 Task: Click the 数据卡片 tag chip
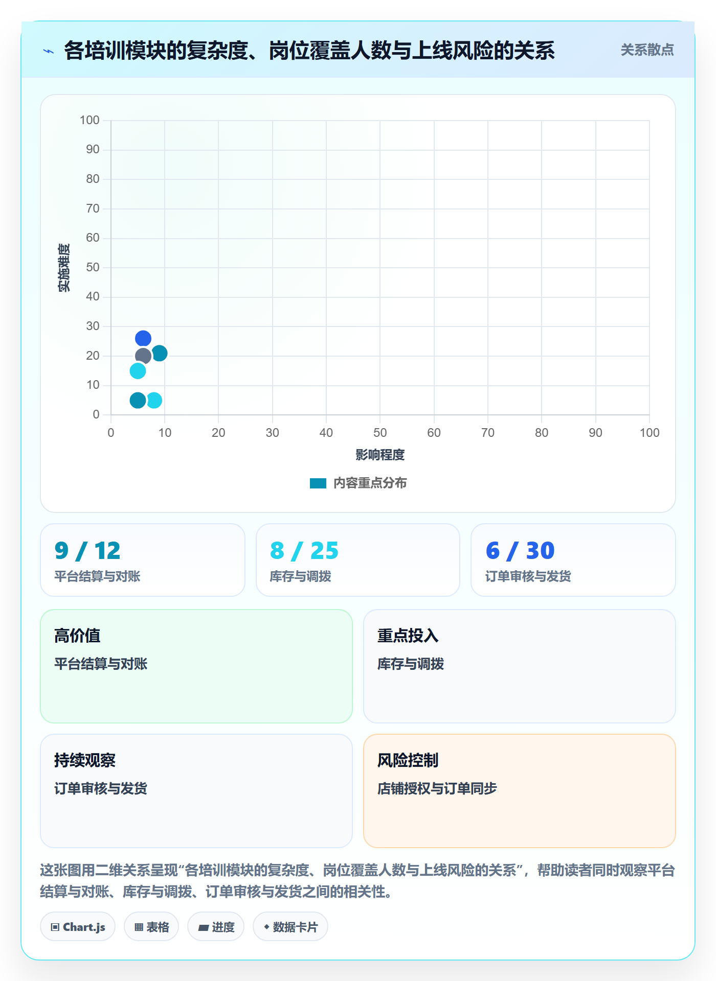(290, 927)
